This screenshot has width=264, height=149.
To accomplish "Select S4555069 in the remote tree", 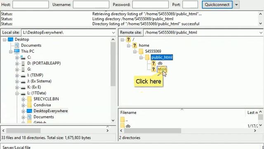I will [x=153, y=51].
